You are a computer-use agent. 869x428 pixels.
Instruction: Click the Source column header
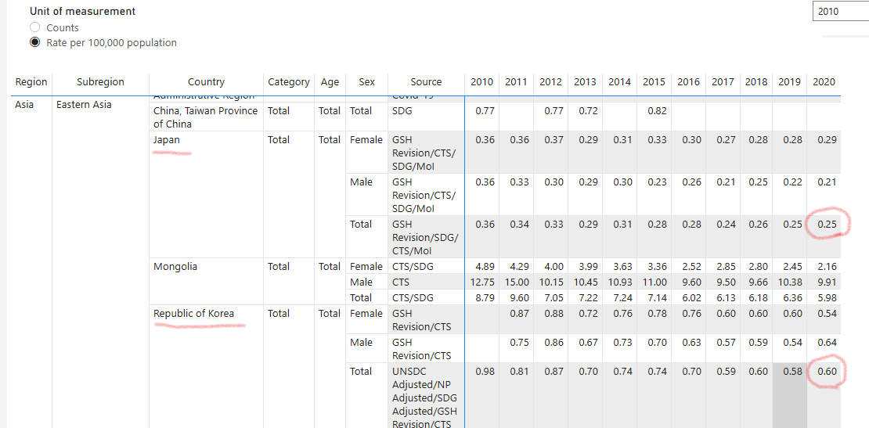pyautogui.click(x=426, y=82)
